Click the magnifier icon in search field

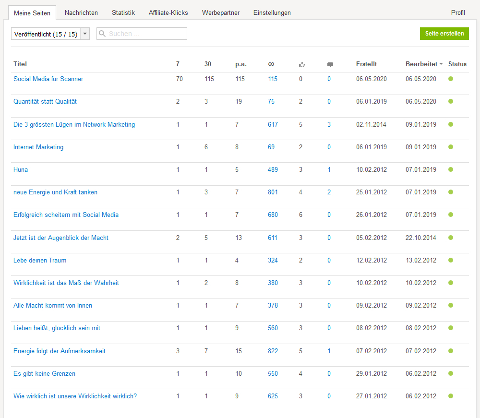tap(102, 34)
